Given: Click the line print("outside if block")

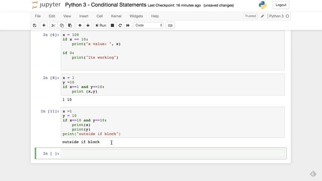Looking at the screenshot, I should tap(92, 134).
